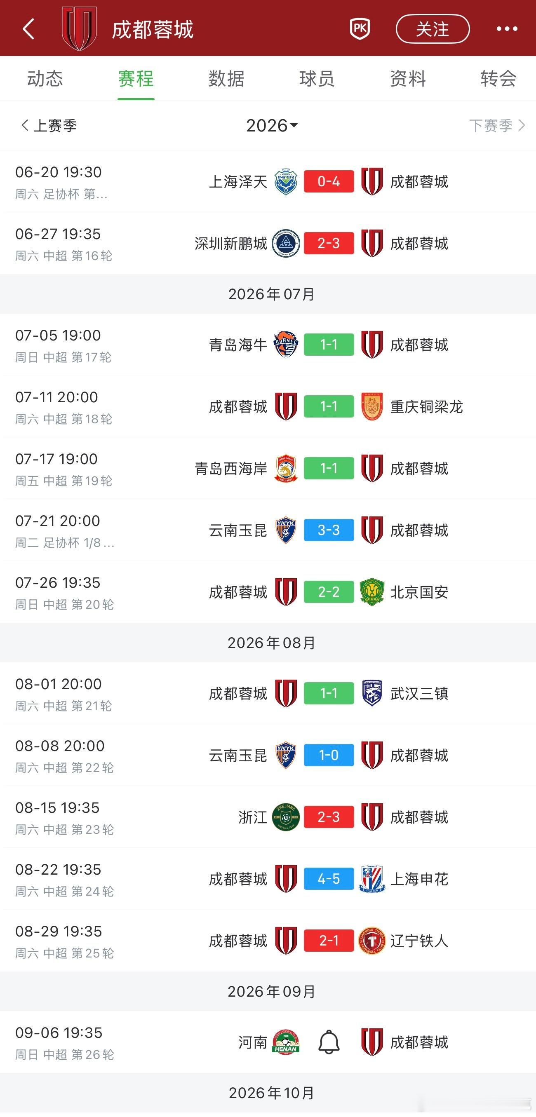
Task: Switch to the 转会 tab
Action: [498, 79]
